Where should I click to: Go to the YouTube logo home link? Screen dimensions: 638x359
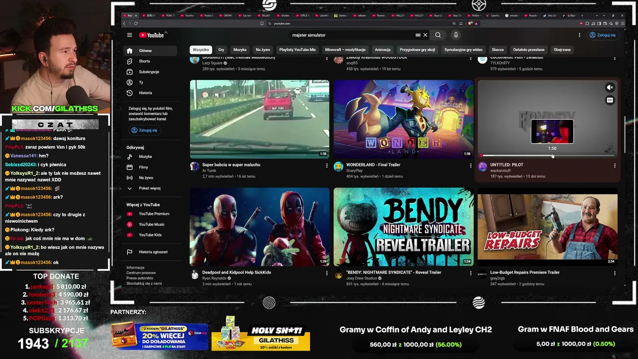point(152,35)
